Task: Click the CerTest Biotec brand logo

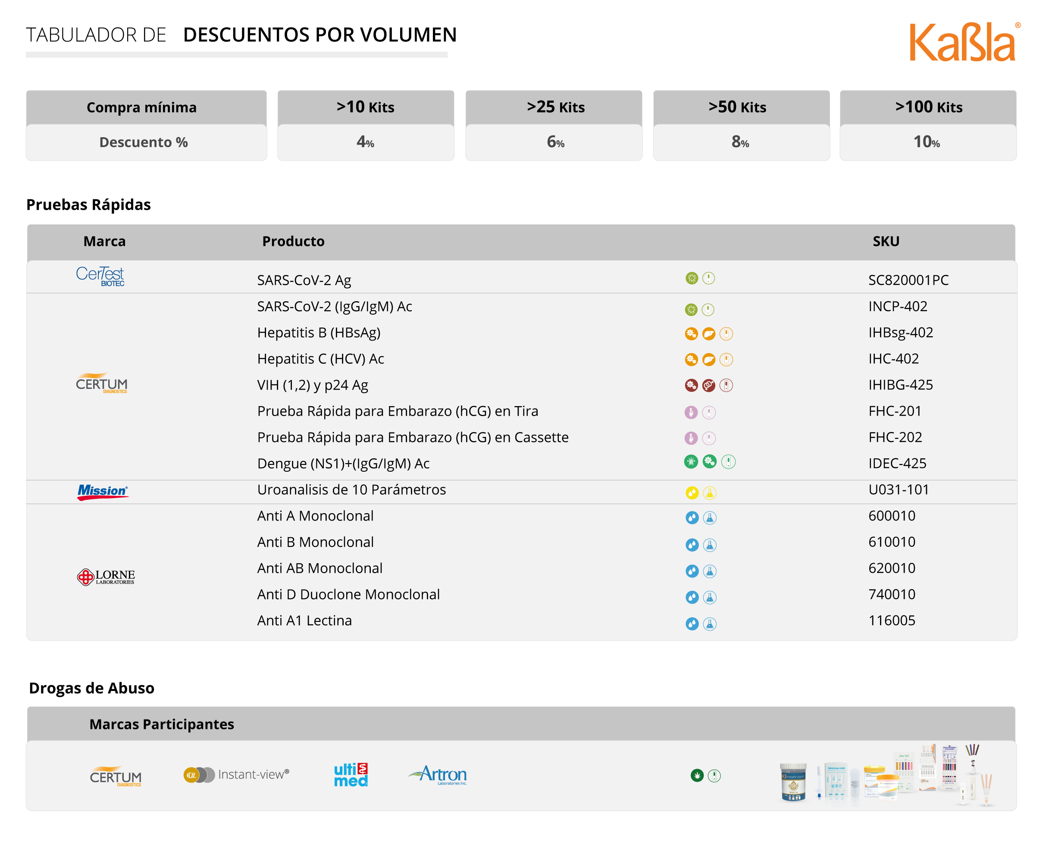Action: point(100,277)
